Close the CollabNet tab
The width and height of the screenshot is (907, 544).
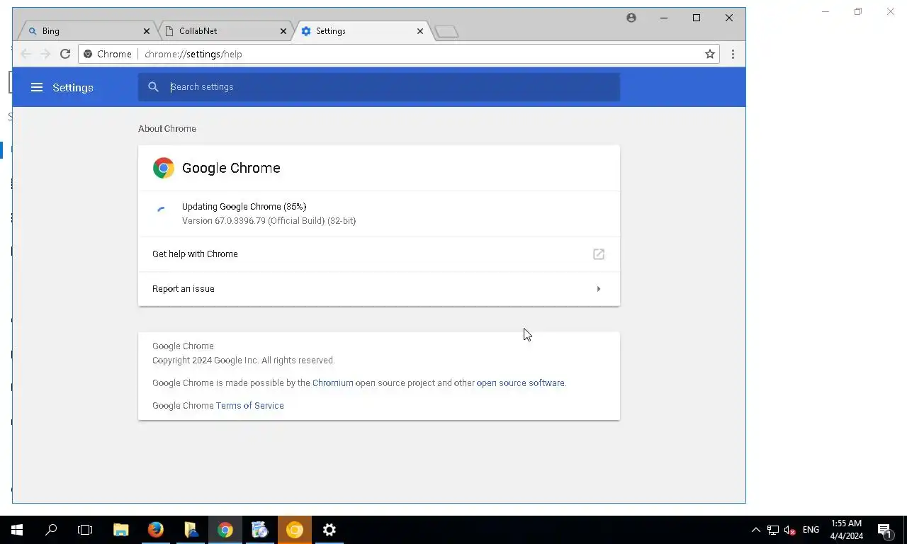pyautogui.click(x=283, y=31)
